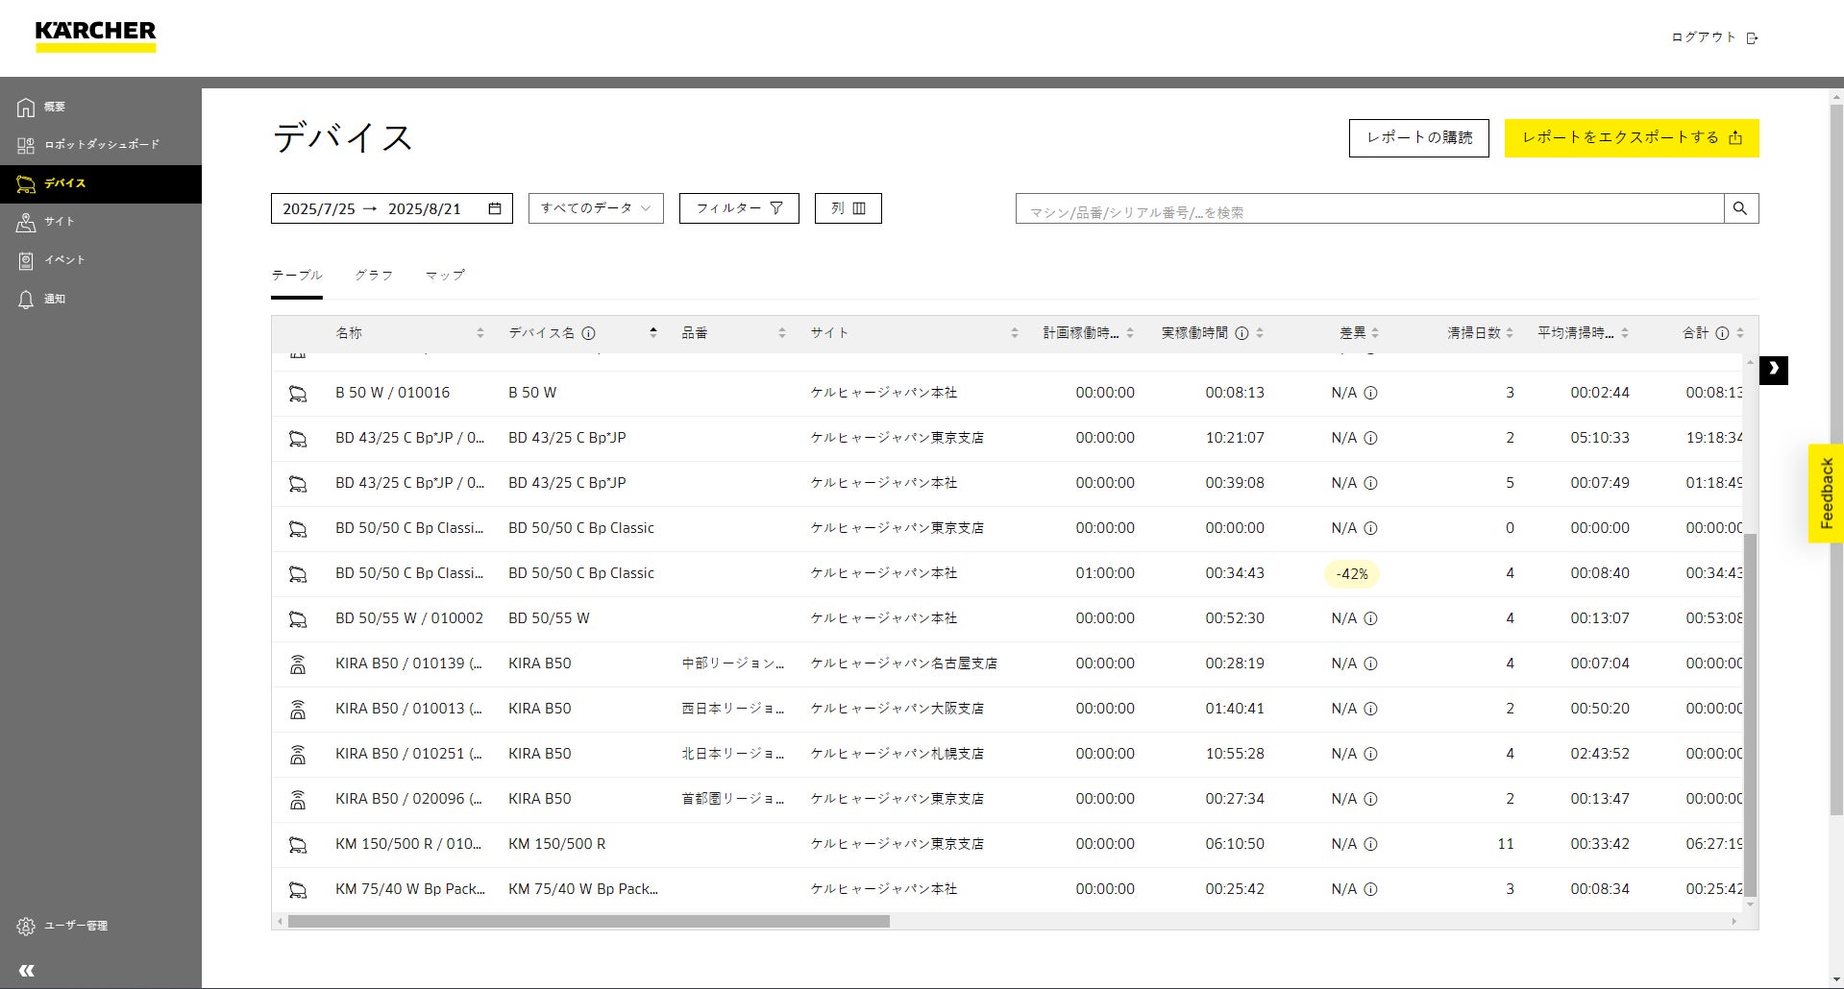
Task: Click 10:55:28 actual runtime value
Action: (1235, 754)
